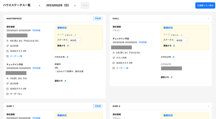Click SURF 1 清掃状況 heading
216x119 pixels.
[x=62, y=116]
